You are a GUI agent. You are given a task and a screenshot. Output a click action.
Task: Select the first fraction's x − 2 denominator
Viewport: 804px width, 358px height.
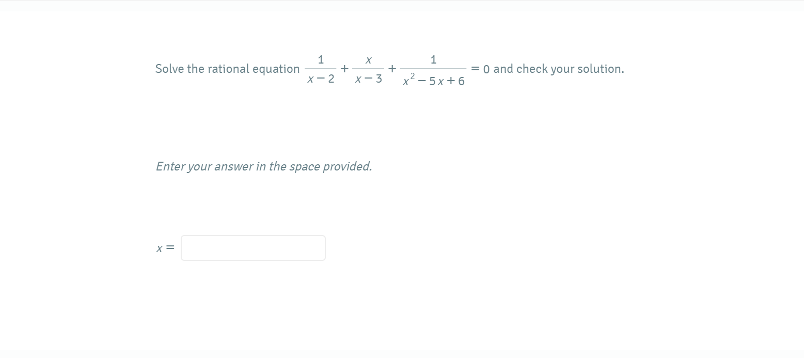(x=321, y=79)
